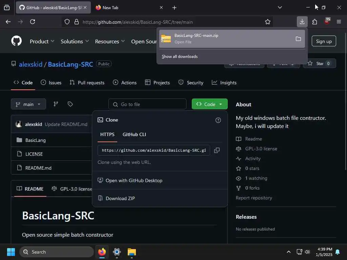
Task: Bookmark this page with the star icon
Action: tap(268, 22)
